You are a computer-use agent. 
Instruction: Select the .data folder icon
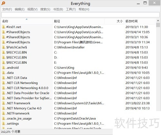(4, 73)
